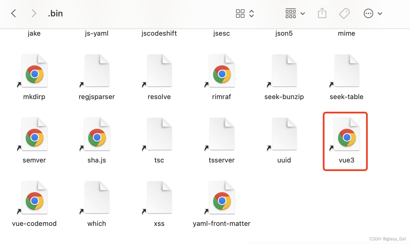This screenshot has width=410, height=244.
Task: Go back with the left chevron
Action: pos(13,13)
